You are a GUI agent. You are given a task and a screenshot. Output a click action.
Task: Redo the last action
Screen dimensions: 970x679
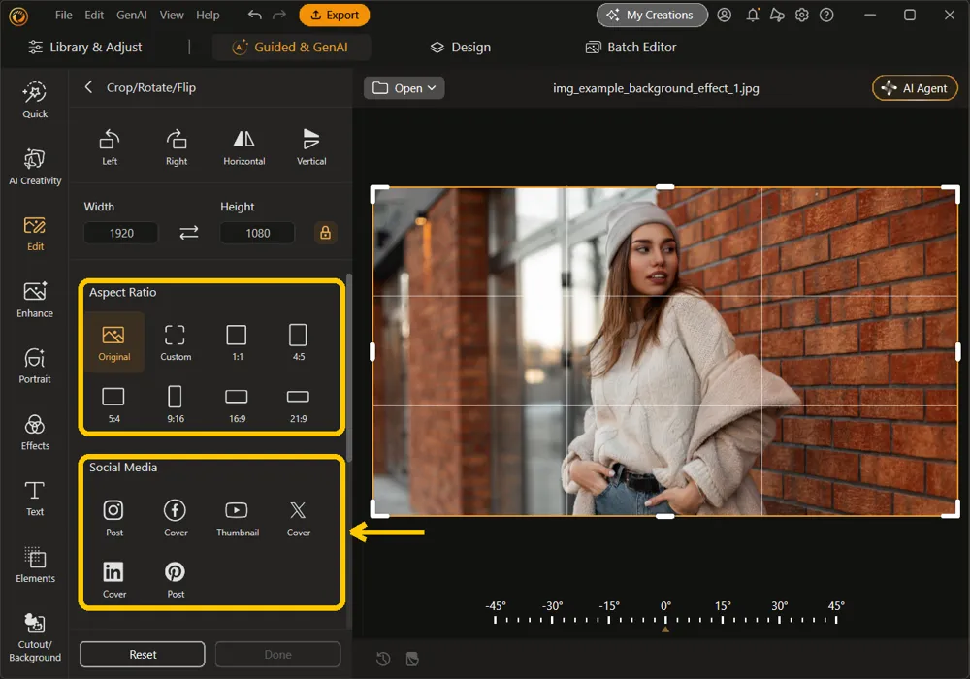point(279,15)
